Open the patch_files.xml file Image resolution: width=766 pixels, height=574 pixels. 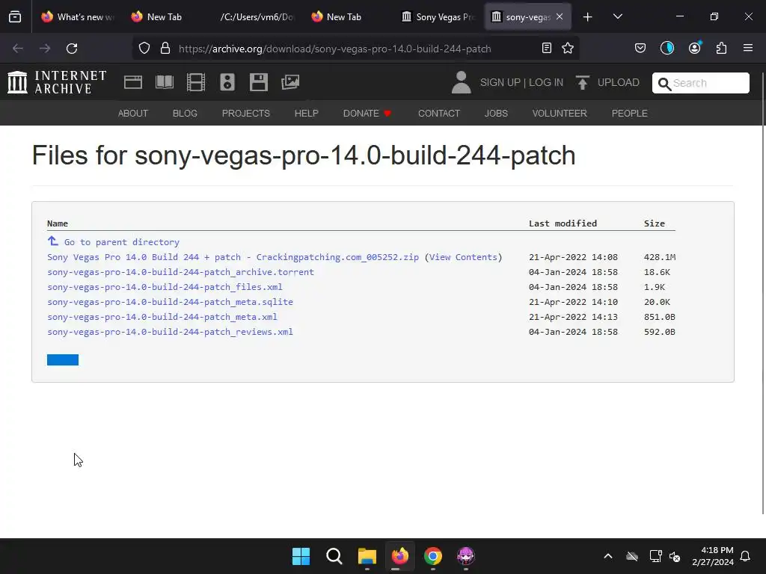pyautogui.click(x=165, y=287)
